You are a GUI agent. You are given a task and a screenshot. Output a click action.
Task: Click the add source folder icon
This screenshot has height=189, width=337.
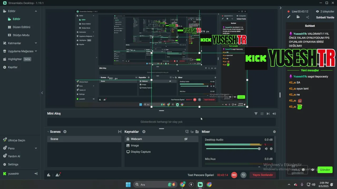tap(197, 132)
